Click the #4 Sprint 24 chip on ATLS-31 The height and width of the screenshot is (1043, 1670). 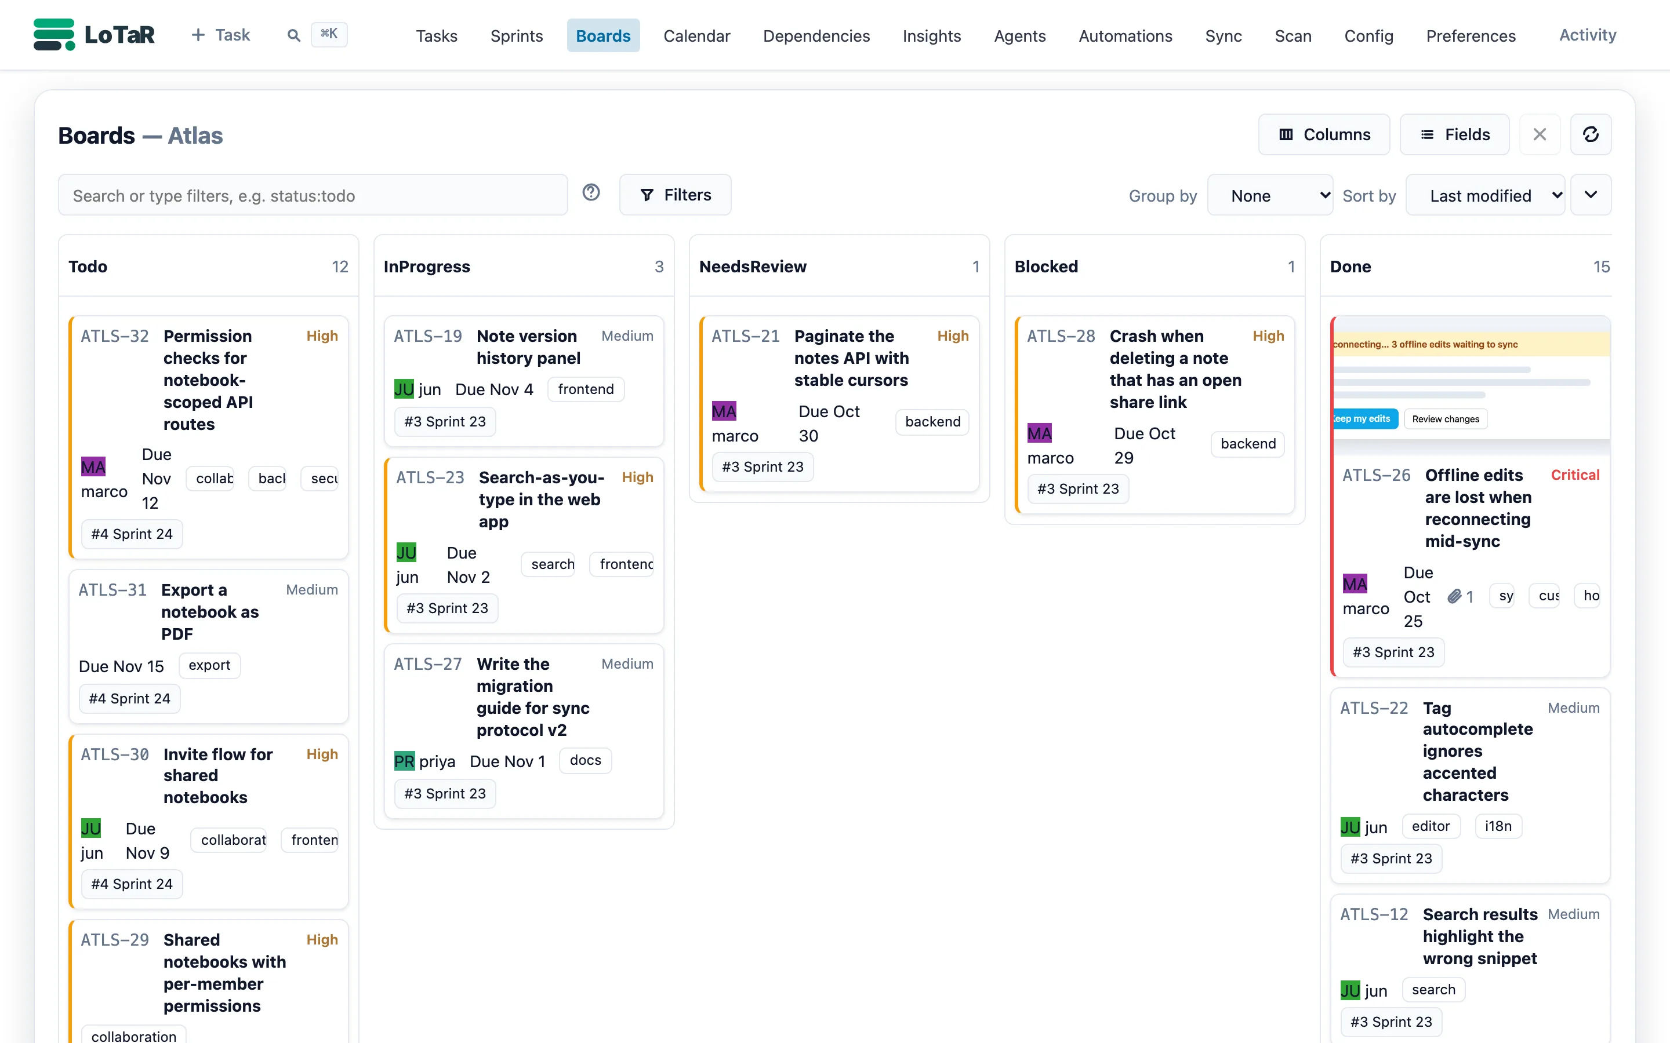coord(129,698)
